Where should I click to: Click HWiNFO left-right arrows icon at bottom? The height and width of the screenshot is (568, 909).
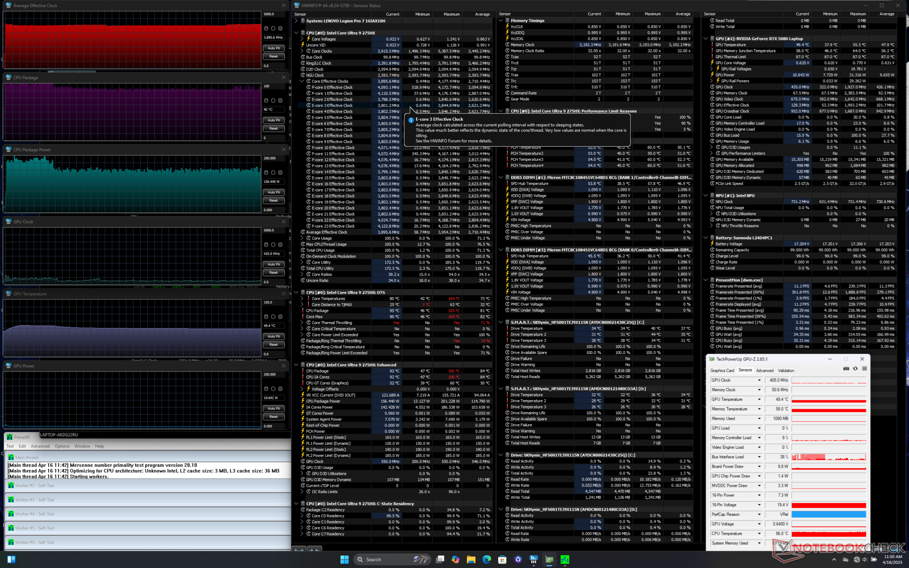299,550
